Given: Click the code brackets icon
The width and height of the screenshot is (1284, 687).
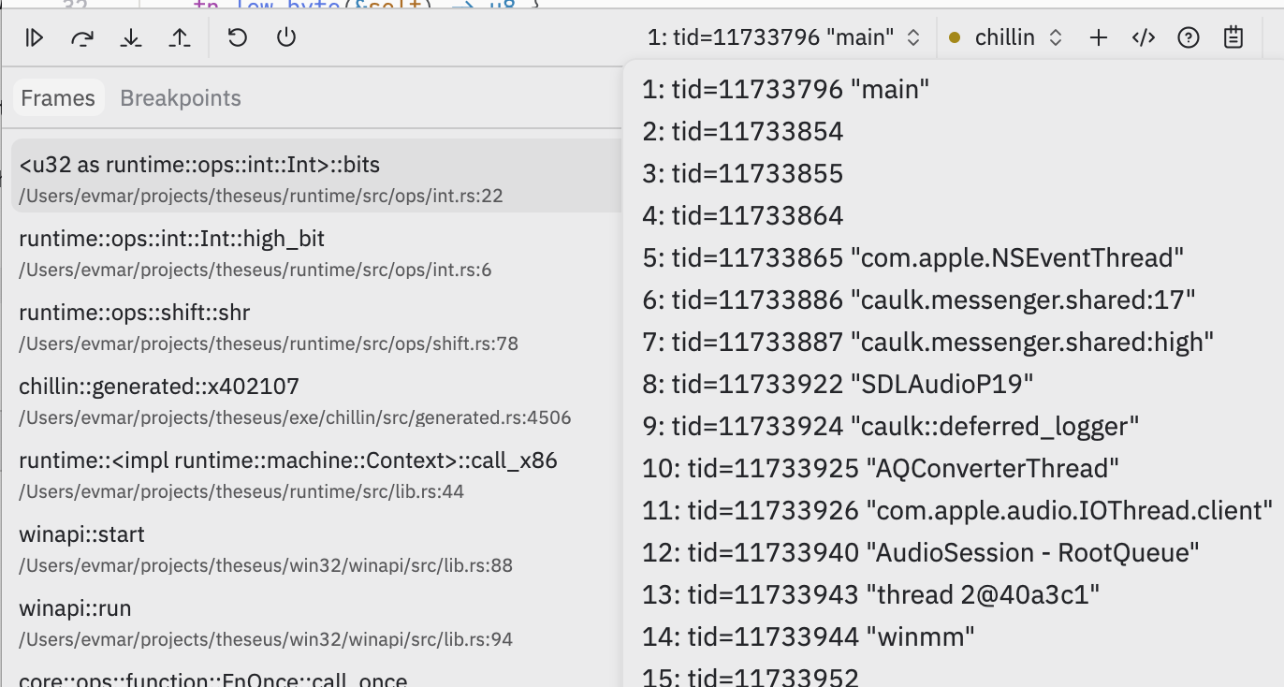Looking at the screenshot, I should click(1144, 37).
